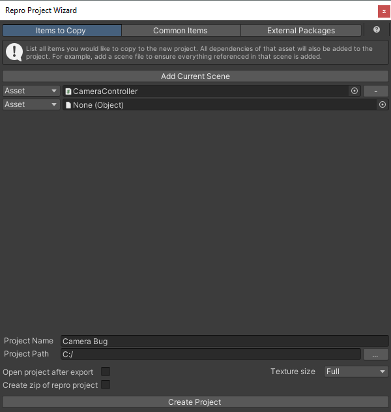Enable Open project after export checkbox

(x=106, y=372)
